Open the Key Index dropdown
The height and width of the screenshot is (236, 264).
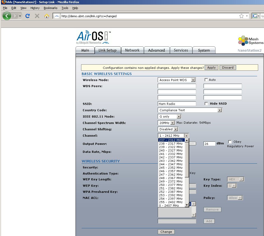click(232, 186)
